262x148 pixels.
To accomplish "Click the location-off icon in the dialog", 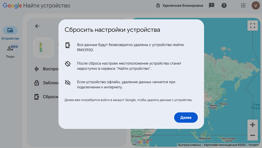I will pos(68,64).
